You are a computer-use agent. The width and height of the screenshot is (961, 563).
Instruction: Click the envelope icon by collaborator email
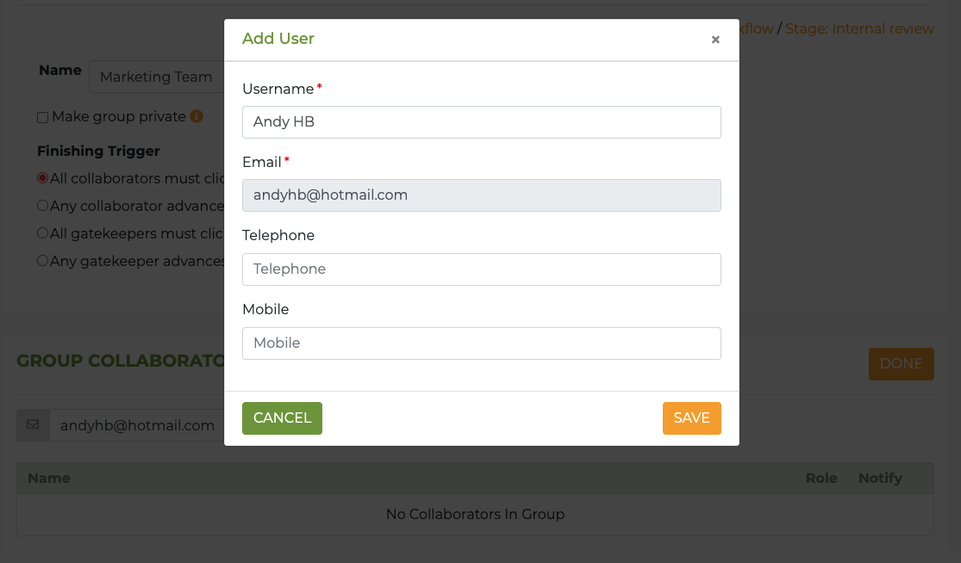coord(33,425)
